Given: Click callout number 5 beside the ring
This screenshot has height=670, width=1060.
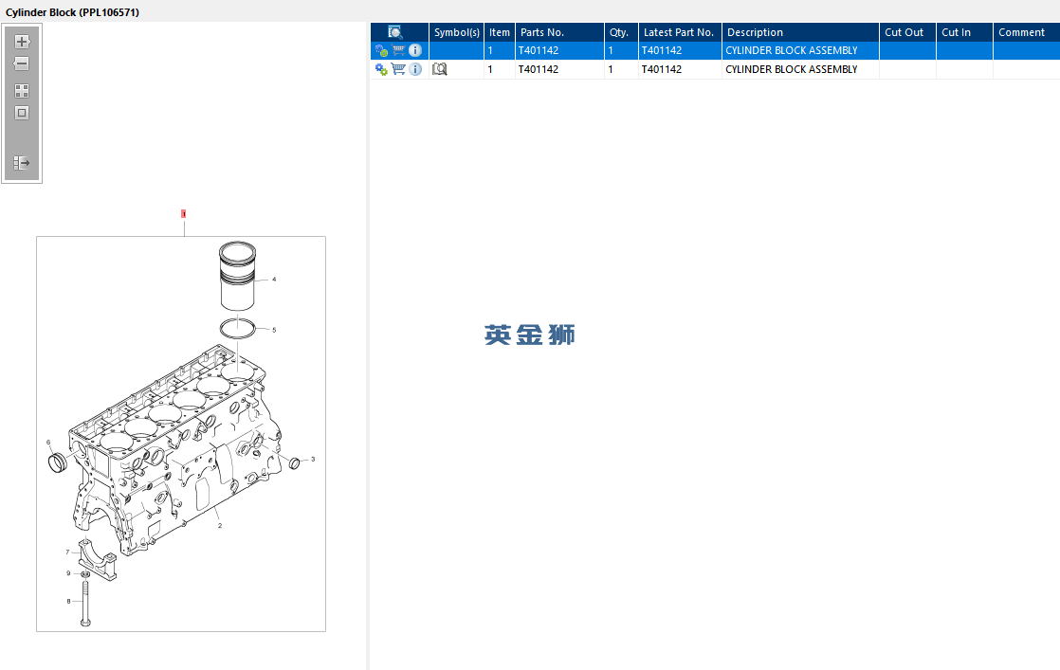Looking at the screenshot, I should click(274, 331).
